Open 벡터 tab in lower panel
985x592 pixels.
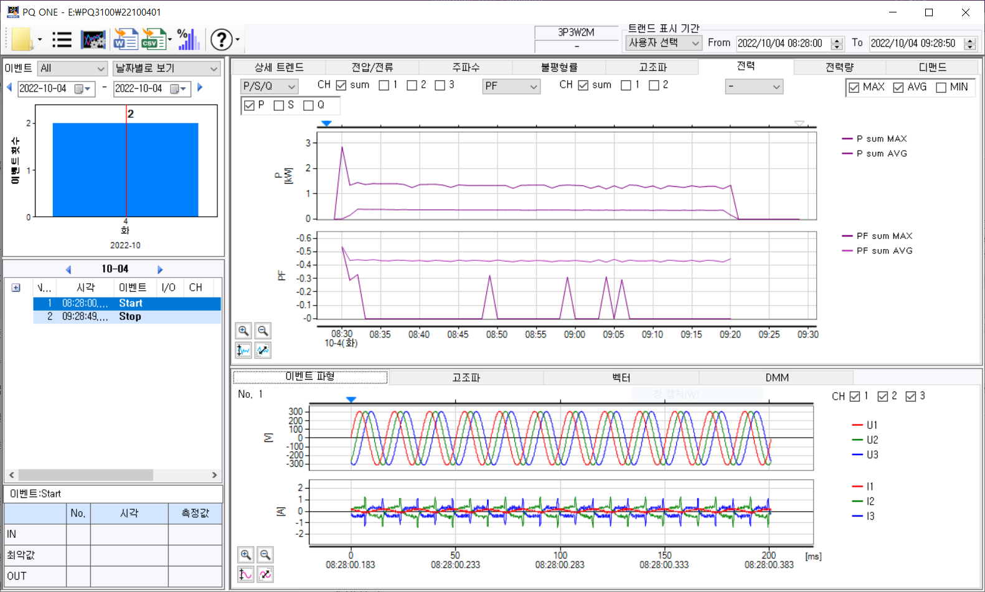(x=621, y=378)
